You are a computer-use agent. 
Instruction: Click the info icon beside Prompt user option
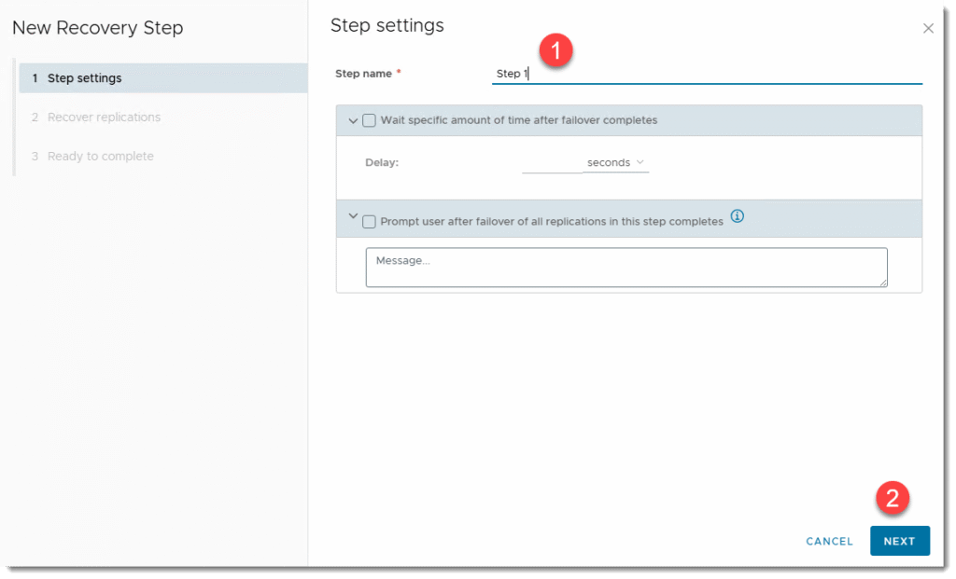point(737,216)
